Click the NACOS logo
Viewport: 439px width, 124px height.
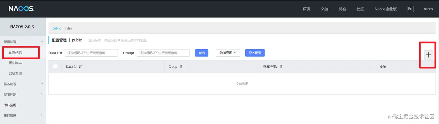21,9
